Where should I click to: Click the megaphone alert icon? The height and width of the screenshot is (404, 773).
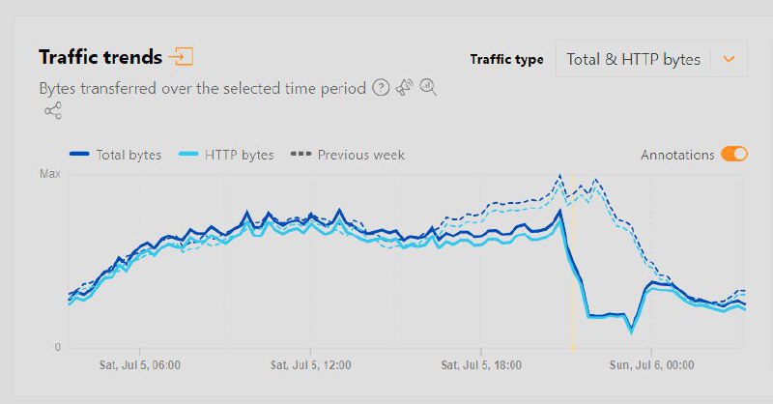(404, 87)
